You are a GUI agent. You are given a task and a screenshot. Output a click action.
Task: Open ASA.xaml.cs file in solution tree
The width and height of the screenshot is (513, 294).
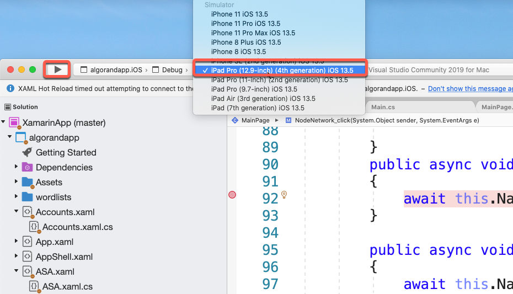(x=67, y=286)
